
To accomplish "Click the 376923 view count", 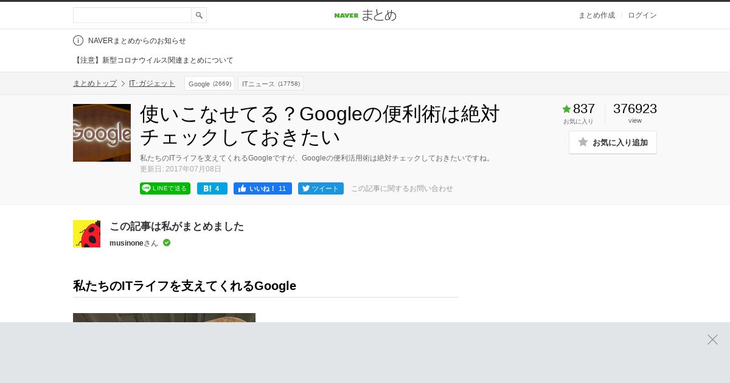I will pyautogui.click(x=635, y=109).
